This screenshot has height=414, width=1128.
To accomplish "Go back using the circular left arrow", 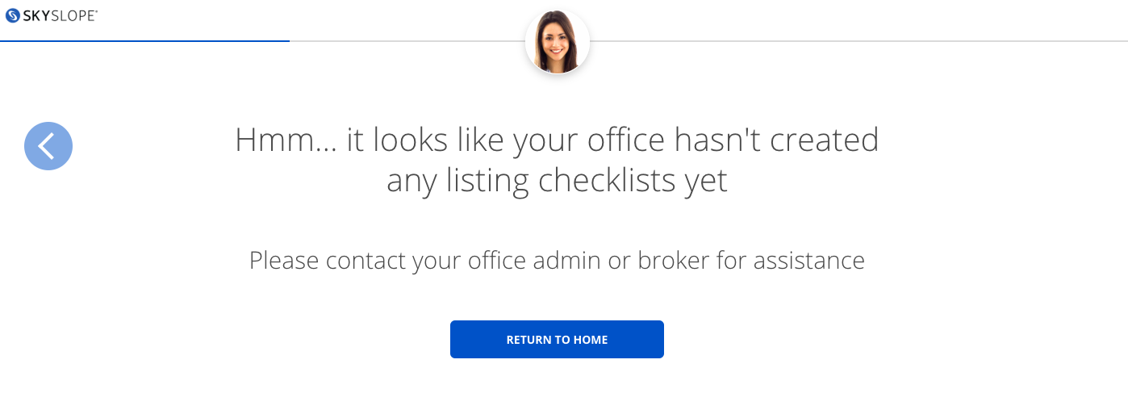I will pyautogui.click(x=48, y=146).
